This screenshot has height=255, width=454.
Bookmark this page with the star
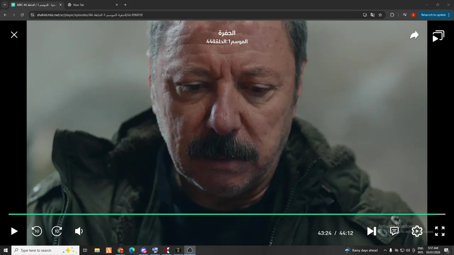[x=380, y=15]
